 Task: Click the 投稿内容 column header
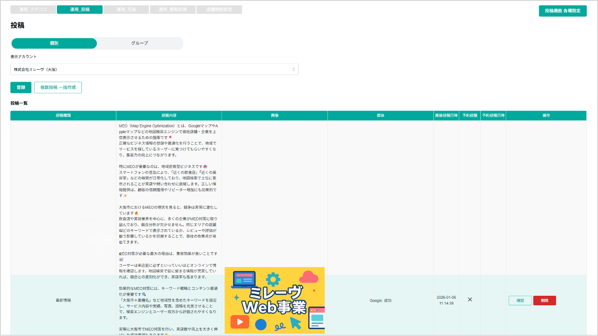[169, 115]
